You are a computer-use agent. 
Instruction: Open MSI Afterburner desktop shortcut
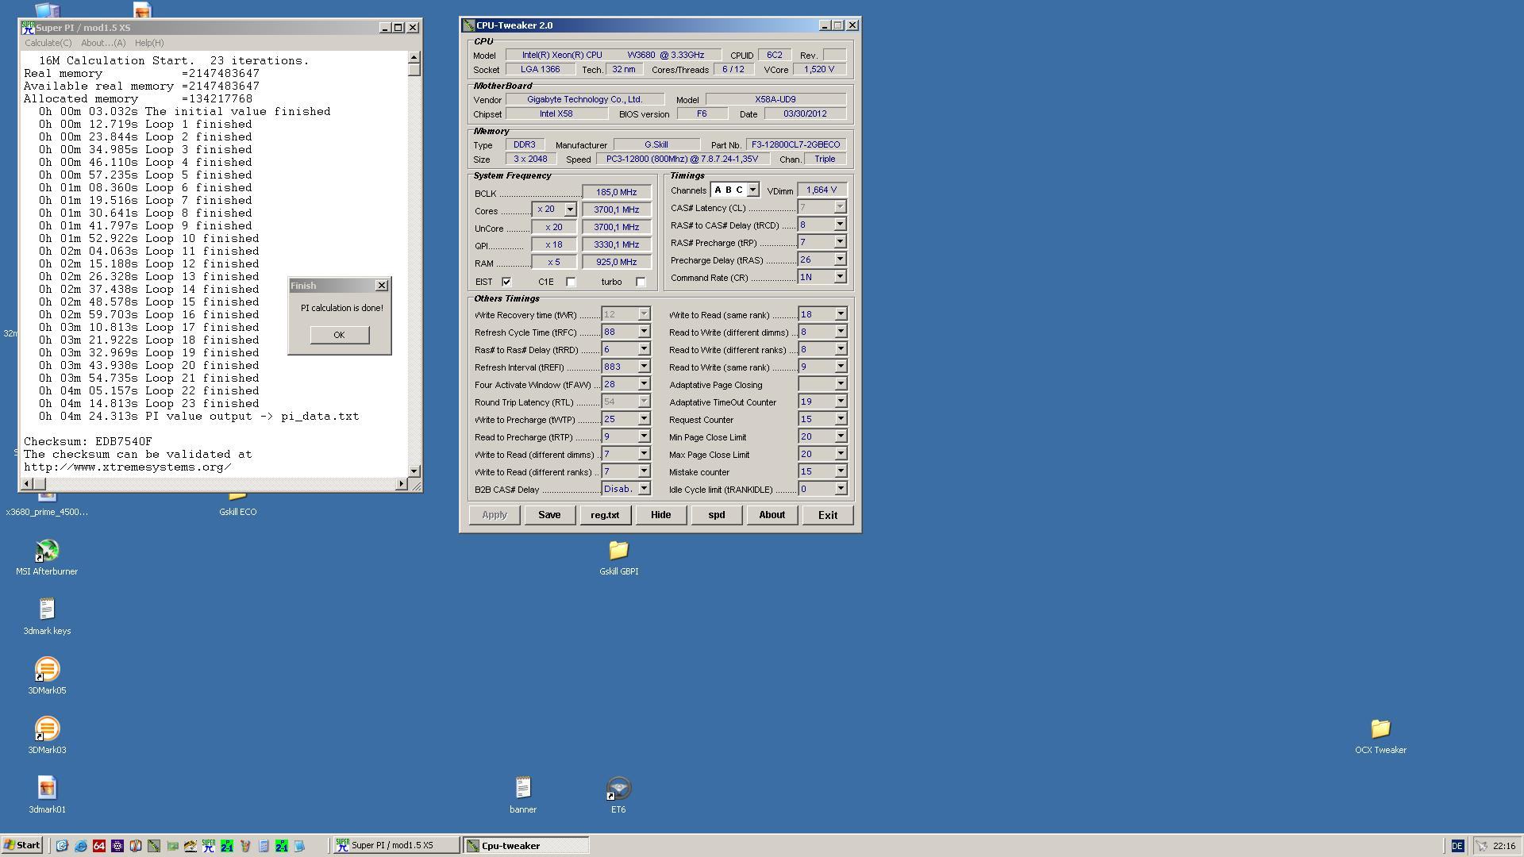pyautogui.click(x=47, y=557)
